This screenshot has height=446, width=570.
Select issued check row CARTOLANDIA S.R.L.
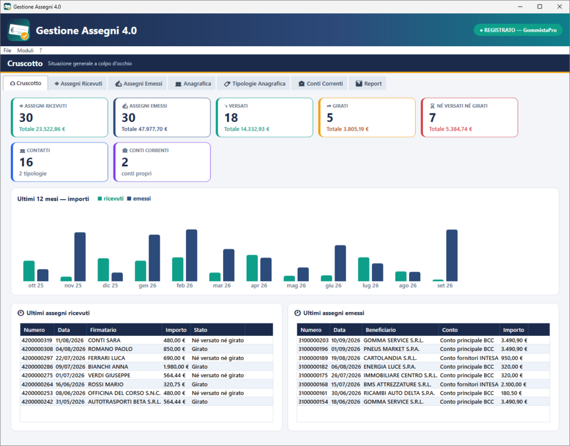(x=423, y=358)
